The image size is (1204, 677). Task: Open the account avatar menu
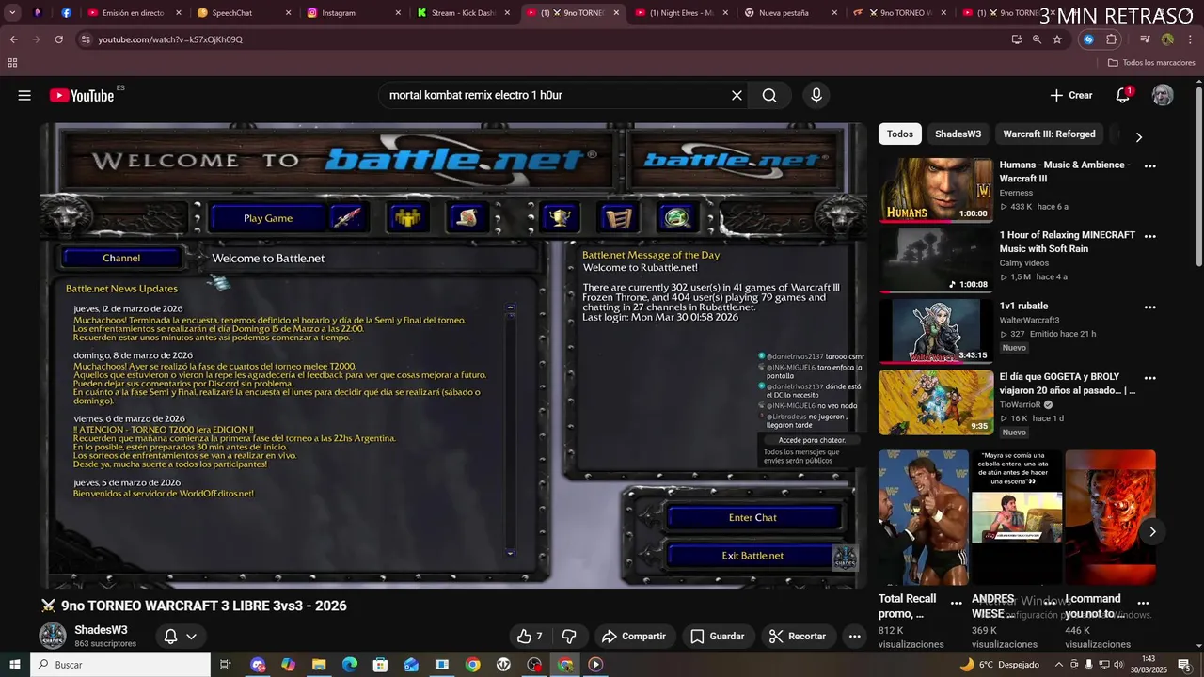[1163, 95]
